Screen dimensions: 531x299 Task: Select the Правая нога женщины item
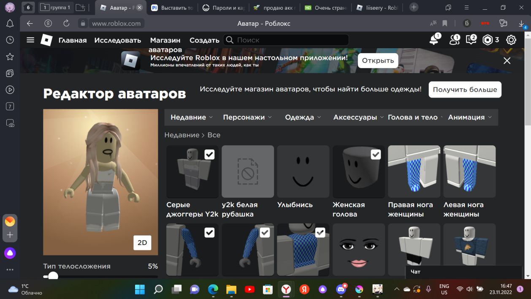414,171
